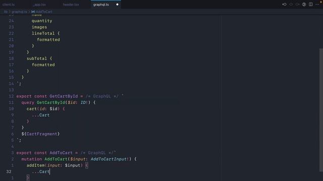
Task: Open the timeline/changes icon in editor toolbar
Action: (x=304, y=5)
